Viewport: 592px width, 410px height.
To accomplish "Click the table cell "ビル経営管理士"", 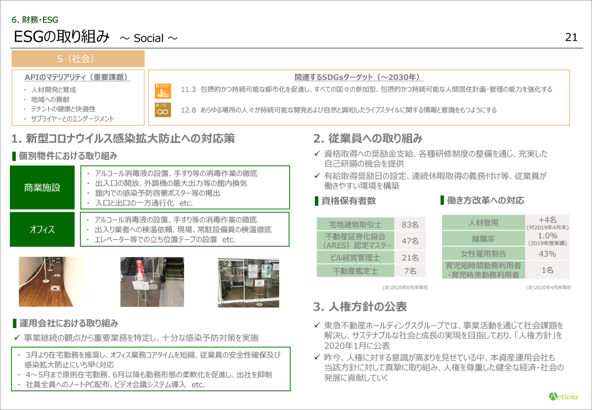I will tap(355, 258).
